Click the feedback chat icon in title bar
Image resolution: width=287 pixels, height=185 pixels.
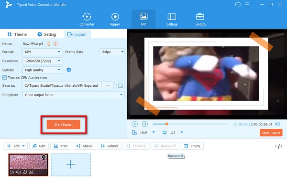click(238, 4)
